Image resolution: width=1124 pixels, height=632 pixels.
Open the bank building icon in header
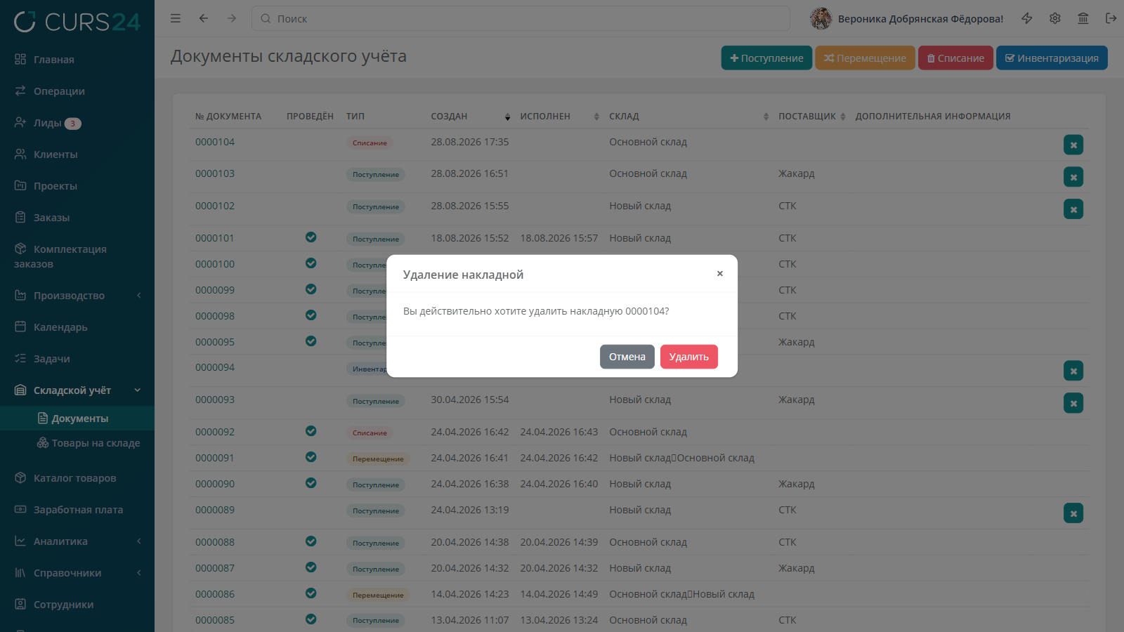(x=1083, y=18)
